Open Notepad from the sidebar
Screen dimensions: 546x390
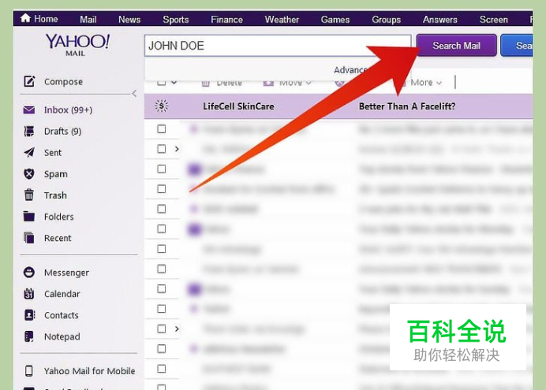pyautogui.click(x=62, y=337)
